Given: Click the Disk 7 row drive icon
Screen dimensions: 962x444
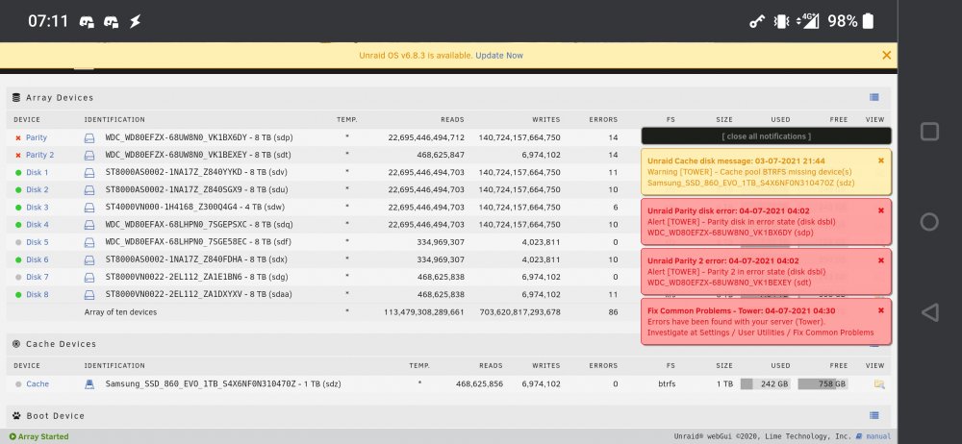Looking at the screenshot, I should [x=89, y=277].
